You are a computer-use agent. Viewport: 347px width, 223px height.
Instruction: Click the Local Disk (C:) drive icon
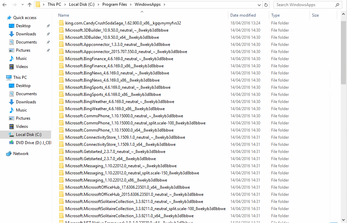click(x=11, y=135)
